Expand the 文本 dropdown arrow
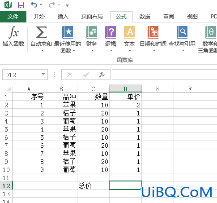 point(130,51)
